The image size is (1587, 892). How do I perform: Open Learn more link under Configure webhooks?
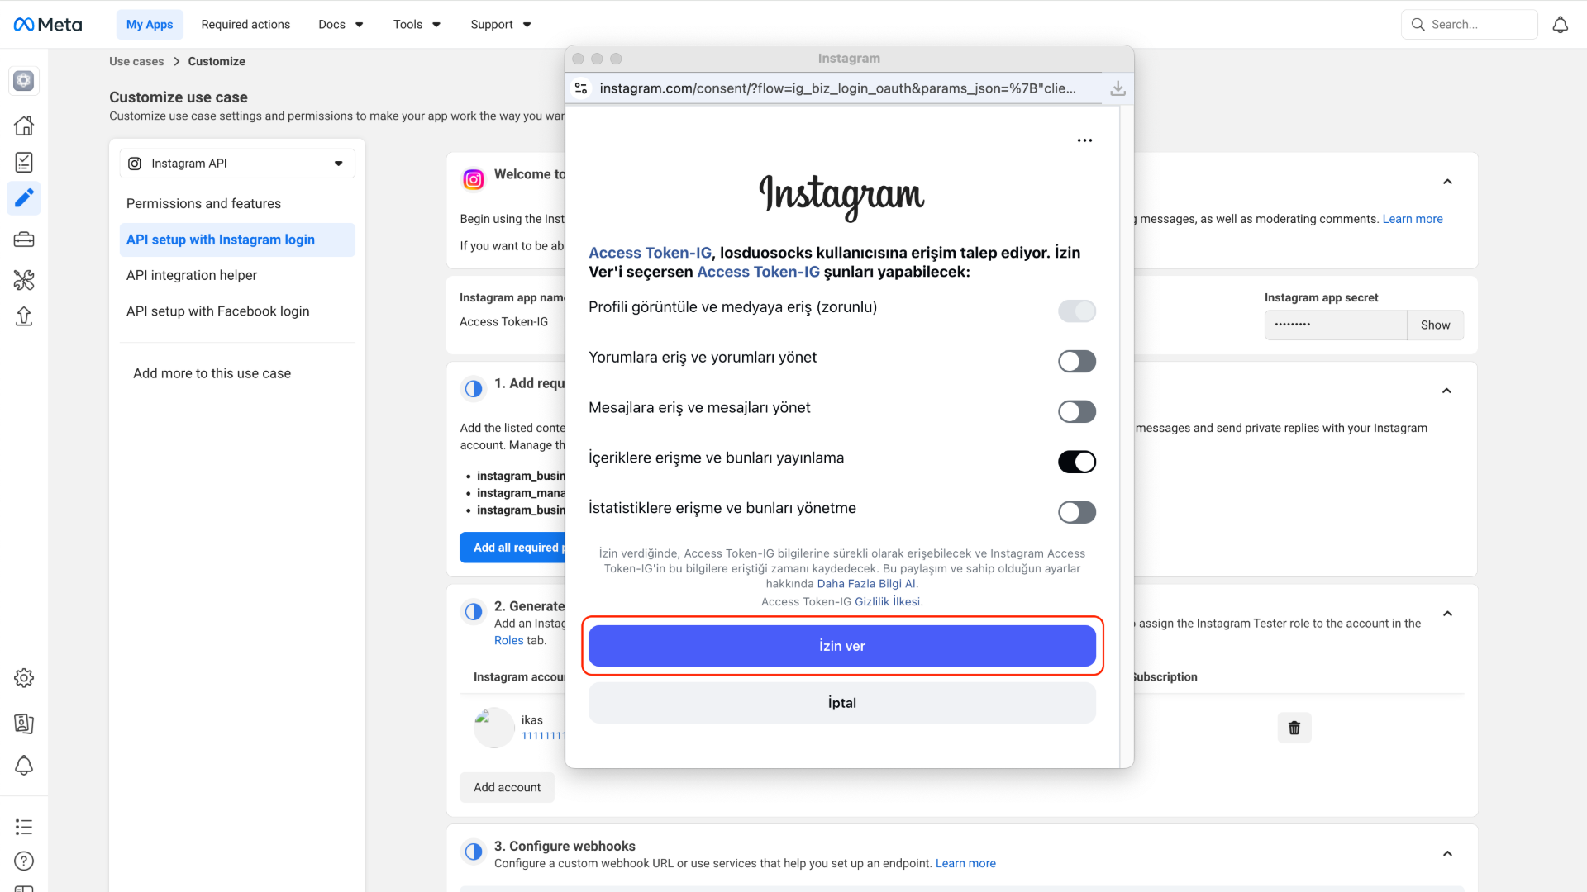[965, 864]
